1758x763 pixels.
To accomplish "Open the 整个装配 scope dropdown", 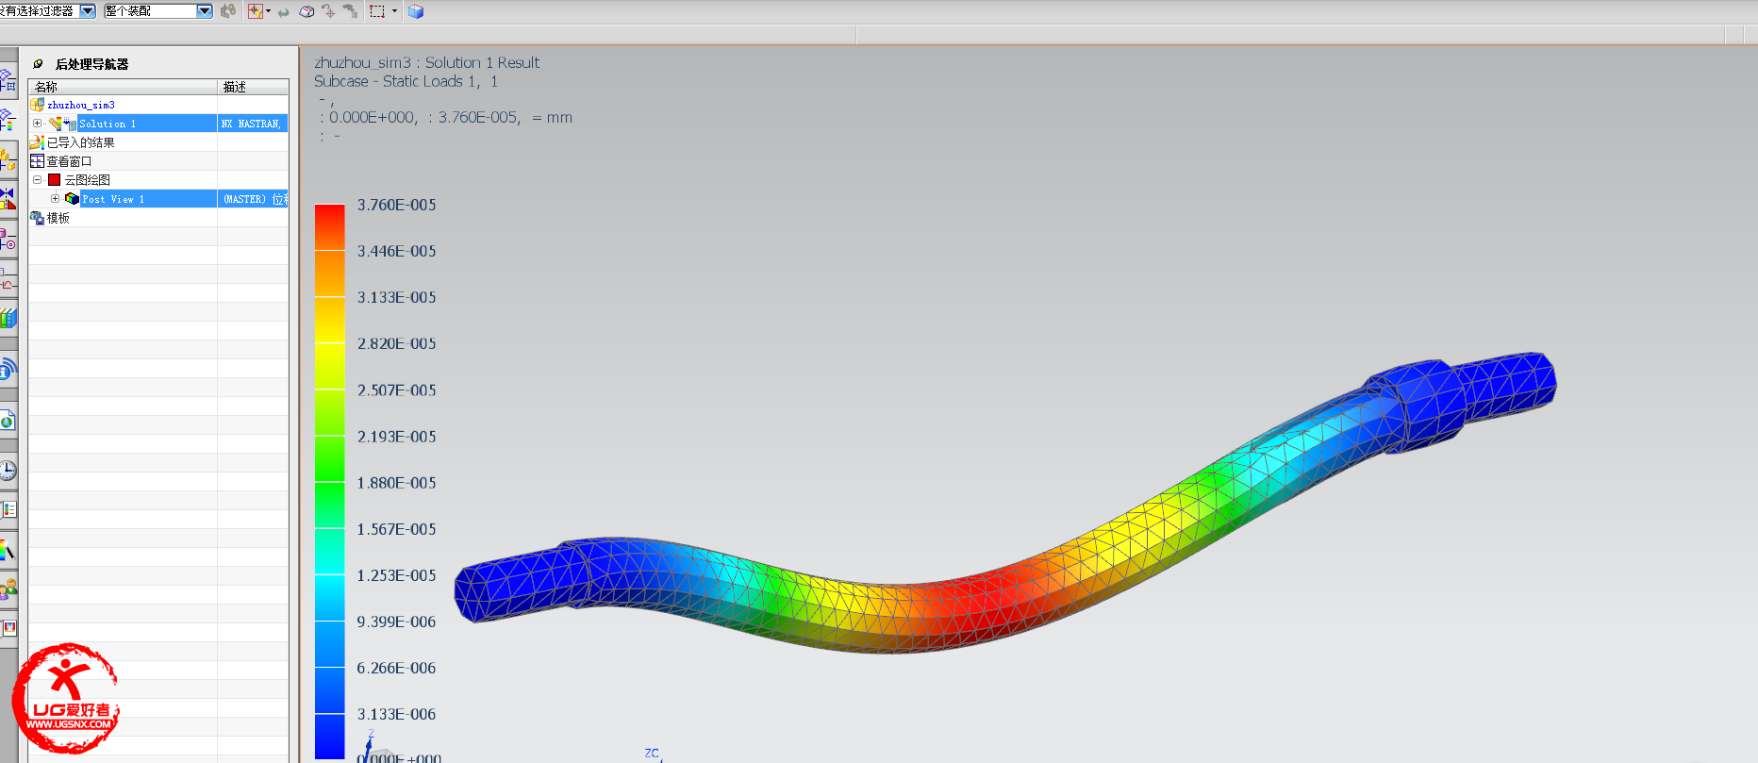I will [x=205, y=11].
